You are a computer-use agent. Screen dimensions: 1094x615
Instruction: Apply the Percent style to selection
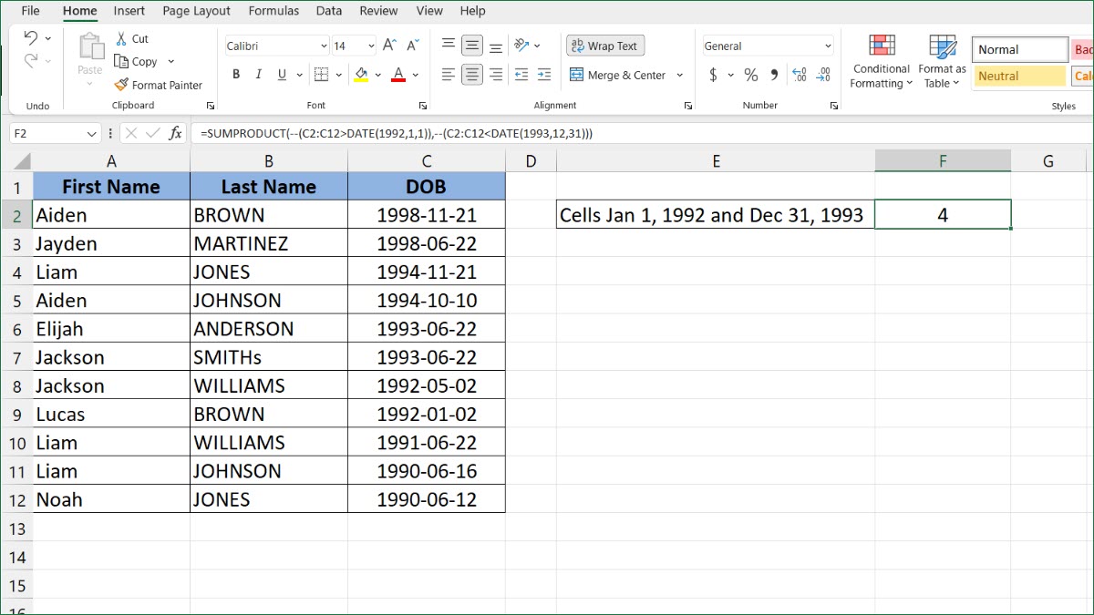[750, 75]
